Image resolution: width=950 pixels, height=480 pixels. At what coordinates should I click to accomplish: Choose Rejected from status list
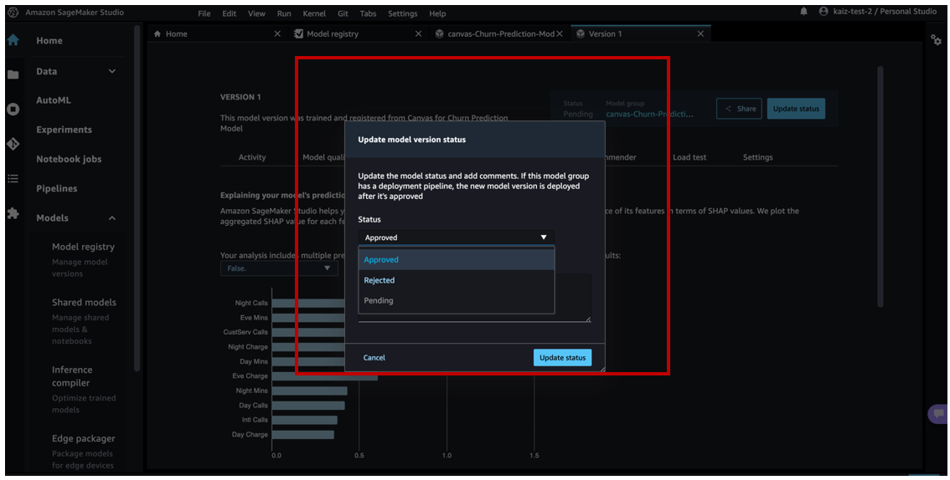tap(457, 280)
